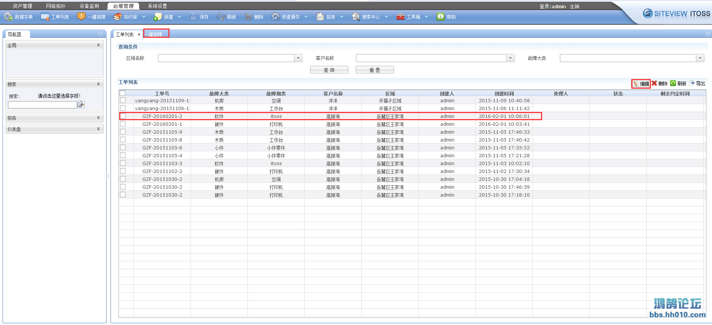Check the GZF-20160201-1 row checkbox
The height and width of the screenshot is (325, 712).
point(123,124)
